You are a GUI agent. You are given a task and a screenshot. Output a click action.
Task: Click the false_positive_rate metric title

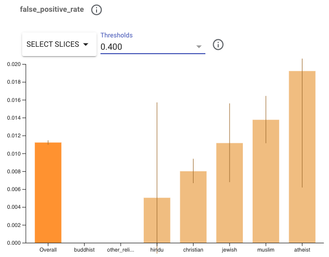52,9
